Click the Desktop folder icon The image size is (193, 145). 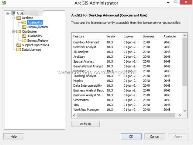pyautogui.click(x=19, y=18)
